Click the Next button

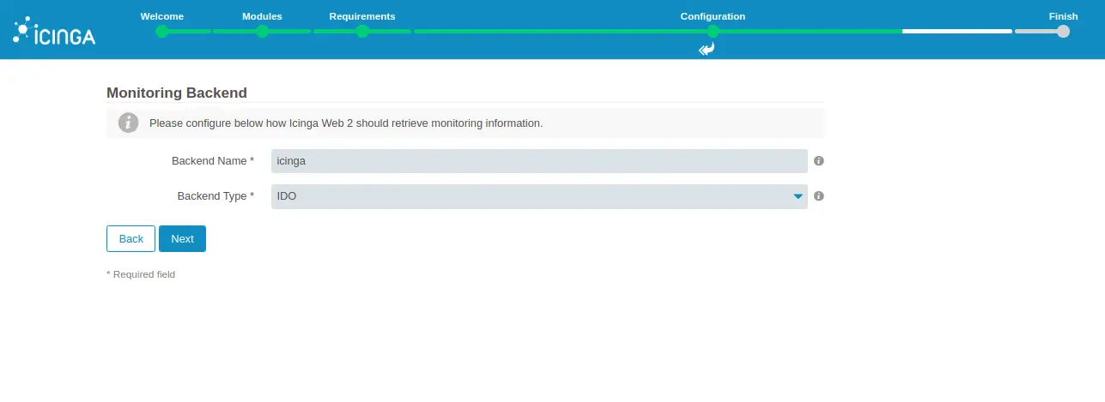click(182, 238)
